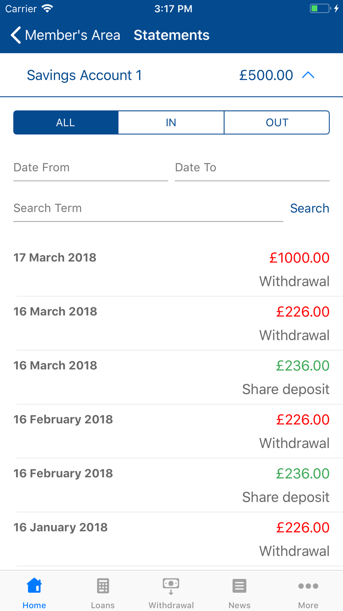Tap the Wi-Fi icon in status bar
Viewport: 343px width, 611px height.
pyautogui.click(x=48, y=9)
